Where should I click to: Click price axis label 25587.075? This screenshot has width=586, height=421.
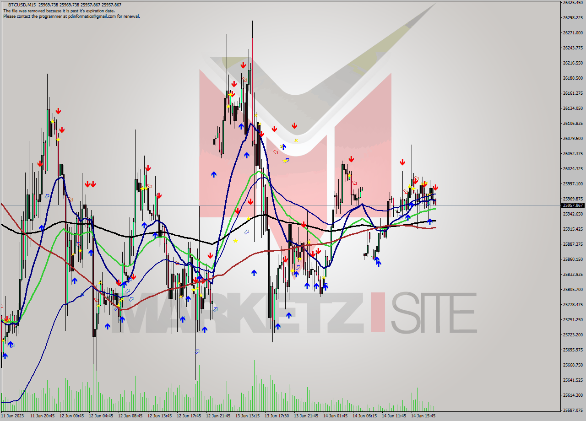[573, 410]
